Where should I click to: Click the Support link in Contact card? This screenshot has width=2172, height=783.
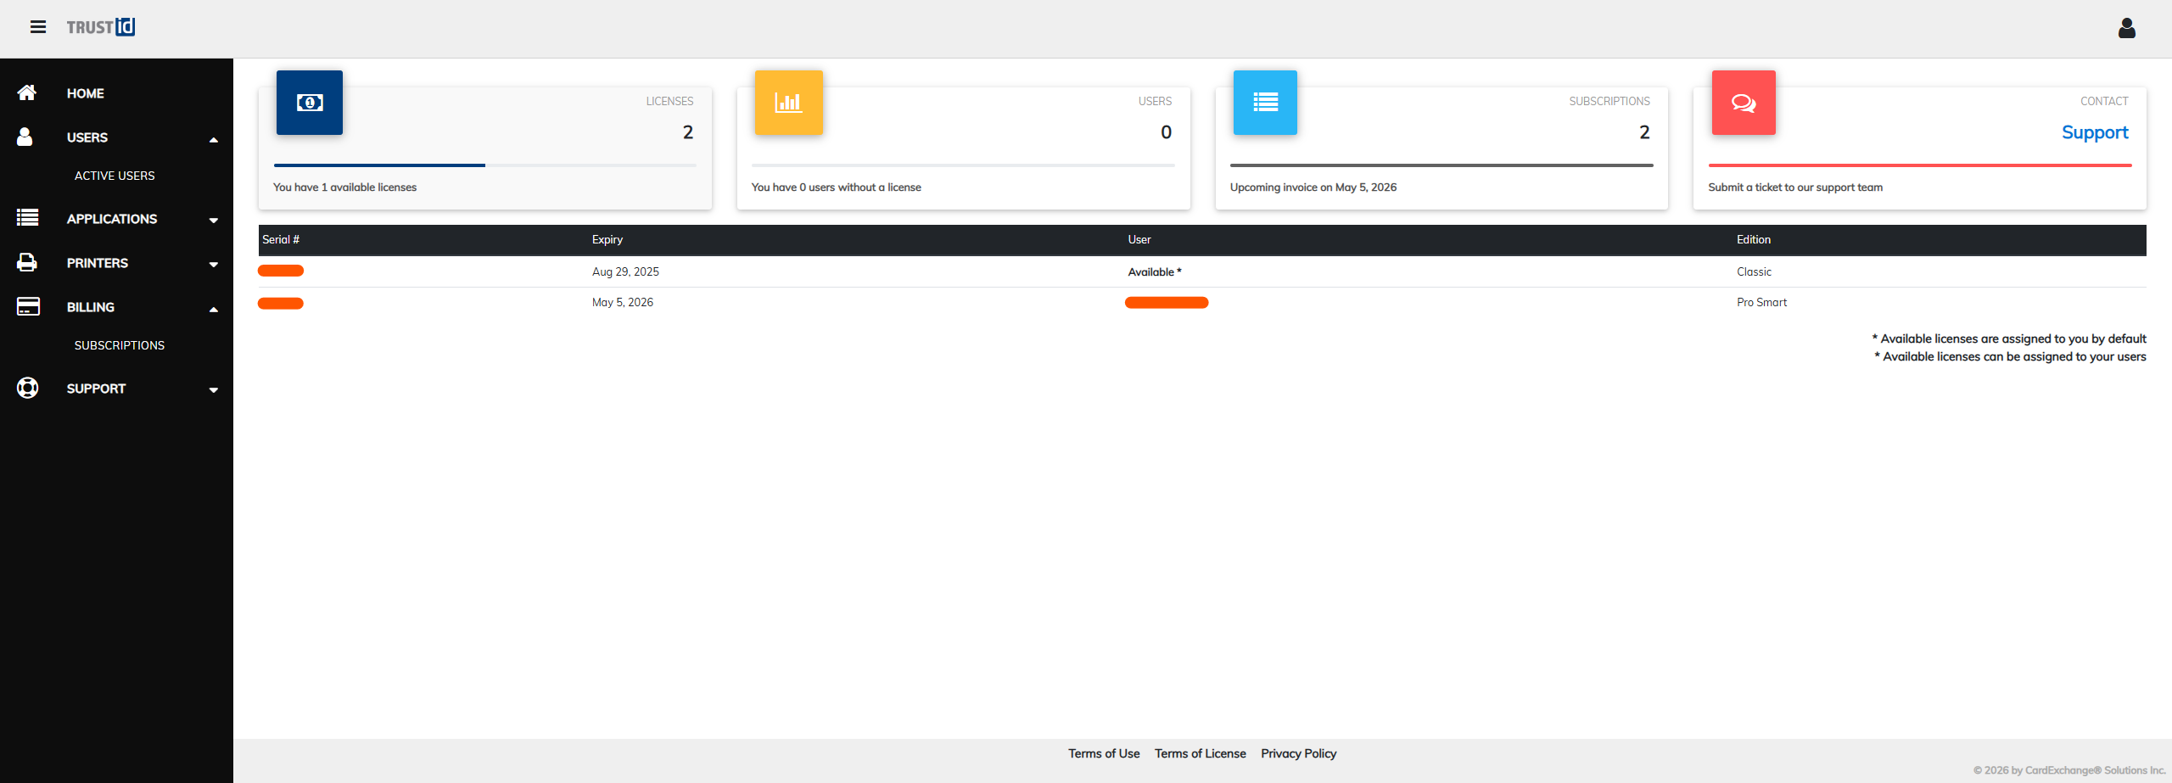[x=2094, y=132]
